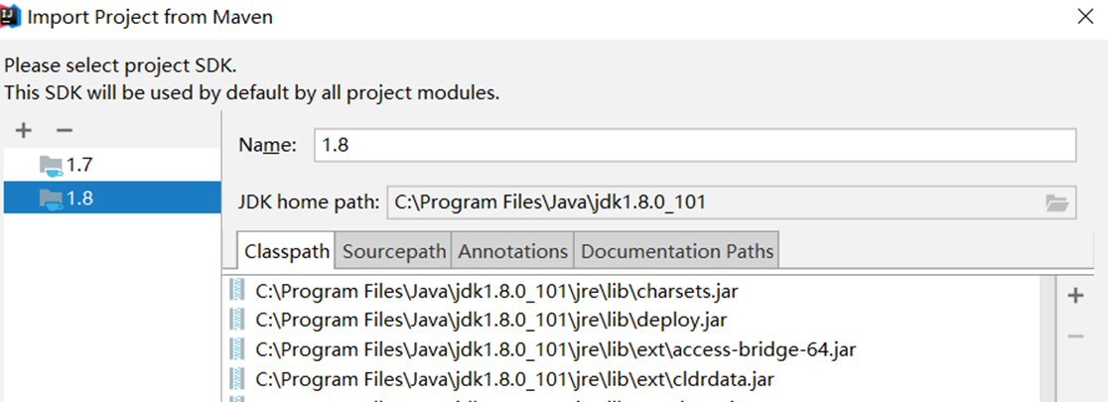1108x402 pixels.
Task: Click the plus icon beside the classpath list
Action: pyautogui.click(x=1074, y=295)
